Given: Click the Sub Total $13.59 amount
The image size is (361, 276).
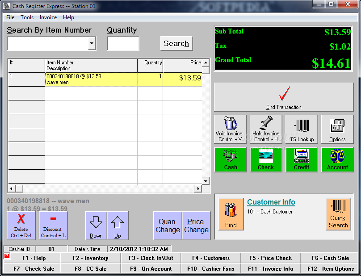Looking at the screenshot, I should click(337, 32).
